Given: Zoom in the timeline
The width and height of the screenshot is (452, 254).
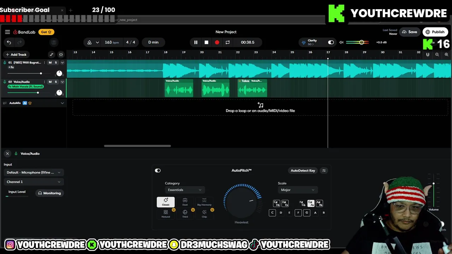Looking at the screenshot, I should click(446, 55).
